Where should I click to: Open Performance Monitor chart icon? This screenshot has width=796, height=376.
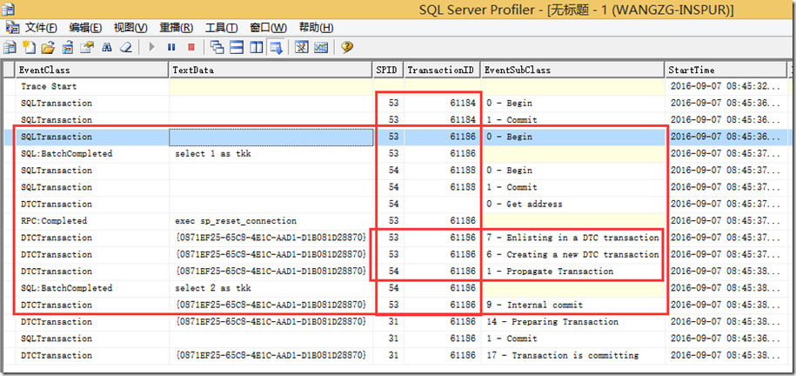(321, 47)
